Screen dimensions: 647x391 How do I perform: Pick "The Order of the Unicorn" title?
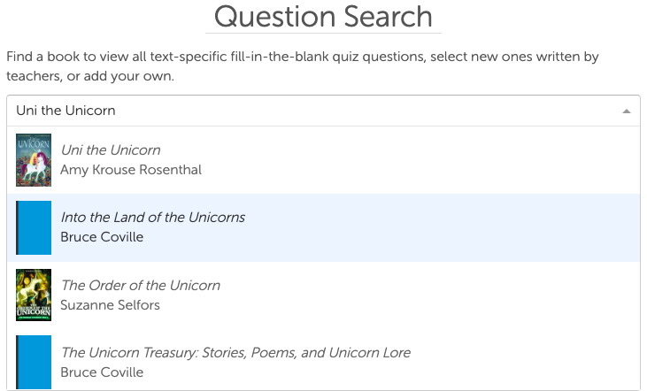coord(140,286)
